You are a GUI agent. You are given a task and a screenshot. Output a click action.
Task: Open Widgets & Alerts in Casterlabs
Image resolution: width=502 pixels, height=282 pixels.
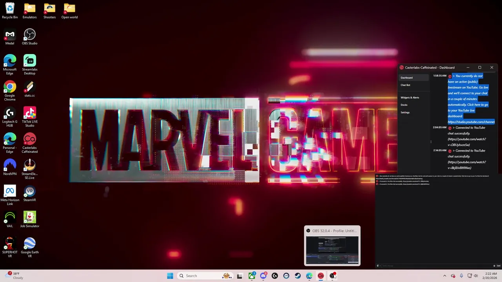[x=410, y=98]
